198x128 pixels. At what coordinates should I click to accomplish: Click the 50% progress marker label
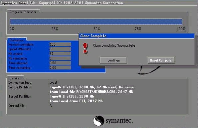click(97, 29)
